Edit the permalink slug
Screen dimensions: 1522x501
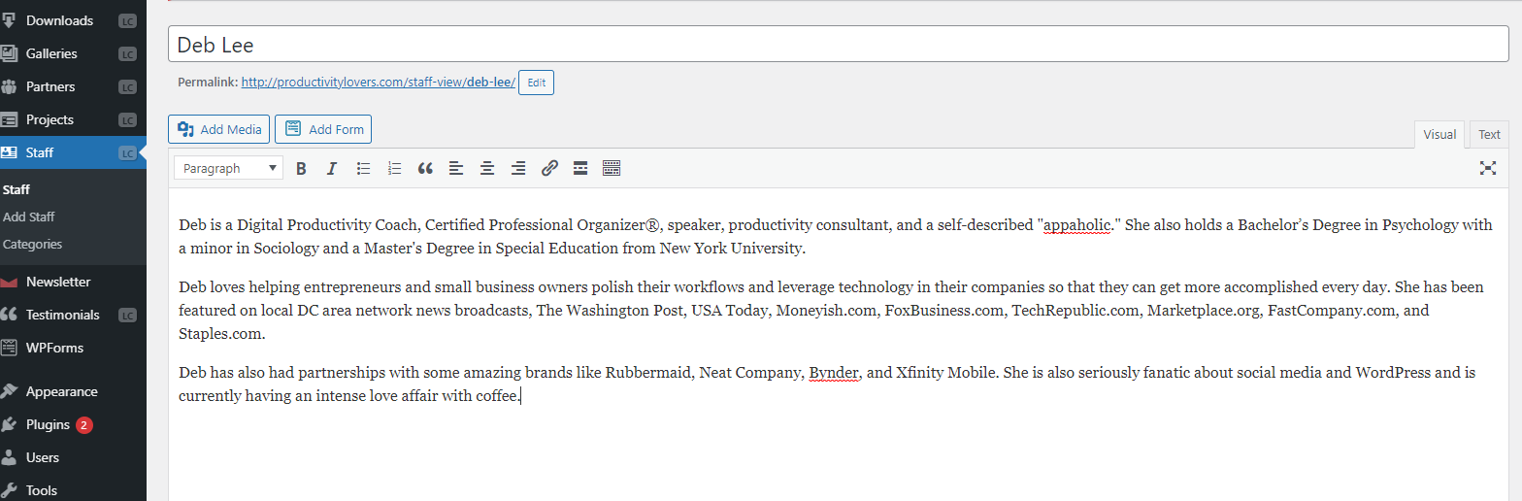536,83
